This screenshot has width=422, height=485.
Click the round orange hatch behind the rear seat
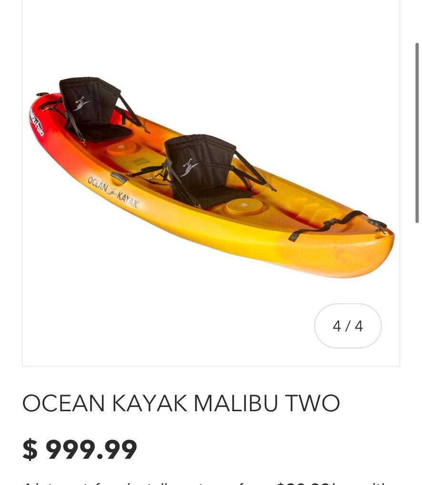pyautogui.click(x=121, y=148)
